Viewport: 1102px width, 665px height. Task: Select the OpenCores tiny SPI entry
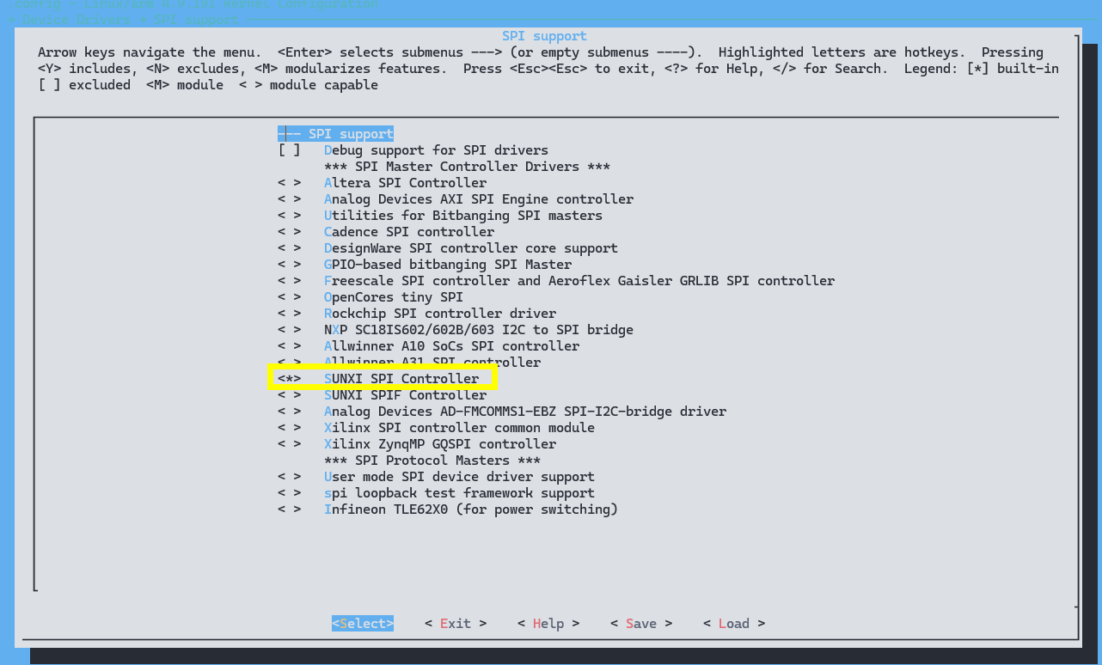click(393, 297)
